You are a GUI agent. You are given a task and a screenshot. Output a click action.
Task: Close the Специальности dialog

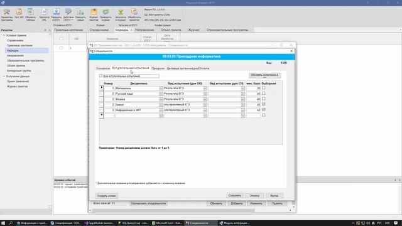click(x=291, y=51)
